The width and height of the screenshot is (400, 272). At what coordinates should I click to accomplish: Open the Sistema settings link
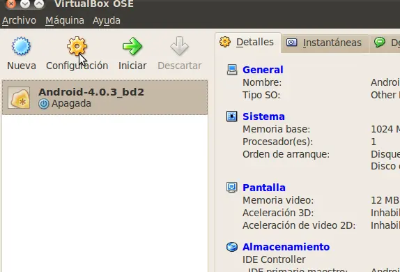(263, 116)
